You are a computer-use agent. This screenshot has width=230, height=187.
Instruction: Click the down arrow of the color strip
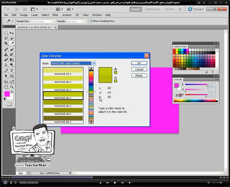pos(91,123)
